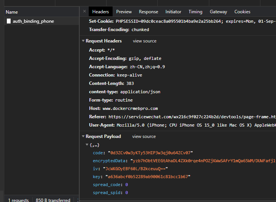Viewport: 276px width, 202px height.
Task: Click the file icon beside auth_binding_phone
Action: coord(9,21)
